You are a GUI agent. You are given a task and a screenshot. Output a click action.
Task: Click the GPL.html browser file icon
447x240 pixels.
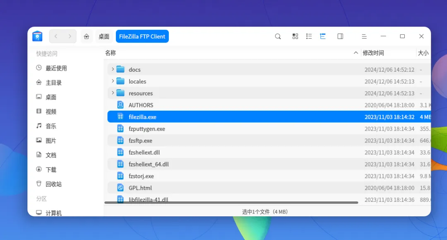pyautogui.click(x=120, y=188)
